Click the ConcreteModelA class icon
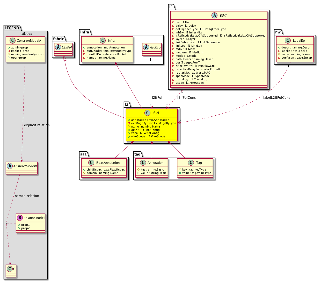 point(12,41)
